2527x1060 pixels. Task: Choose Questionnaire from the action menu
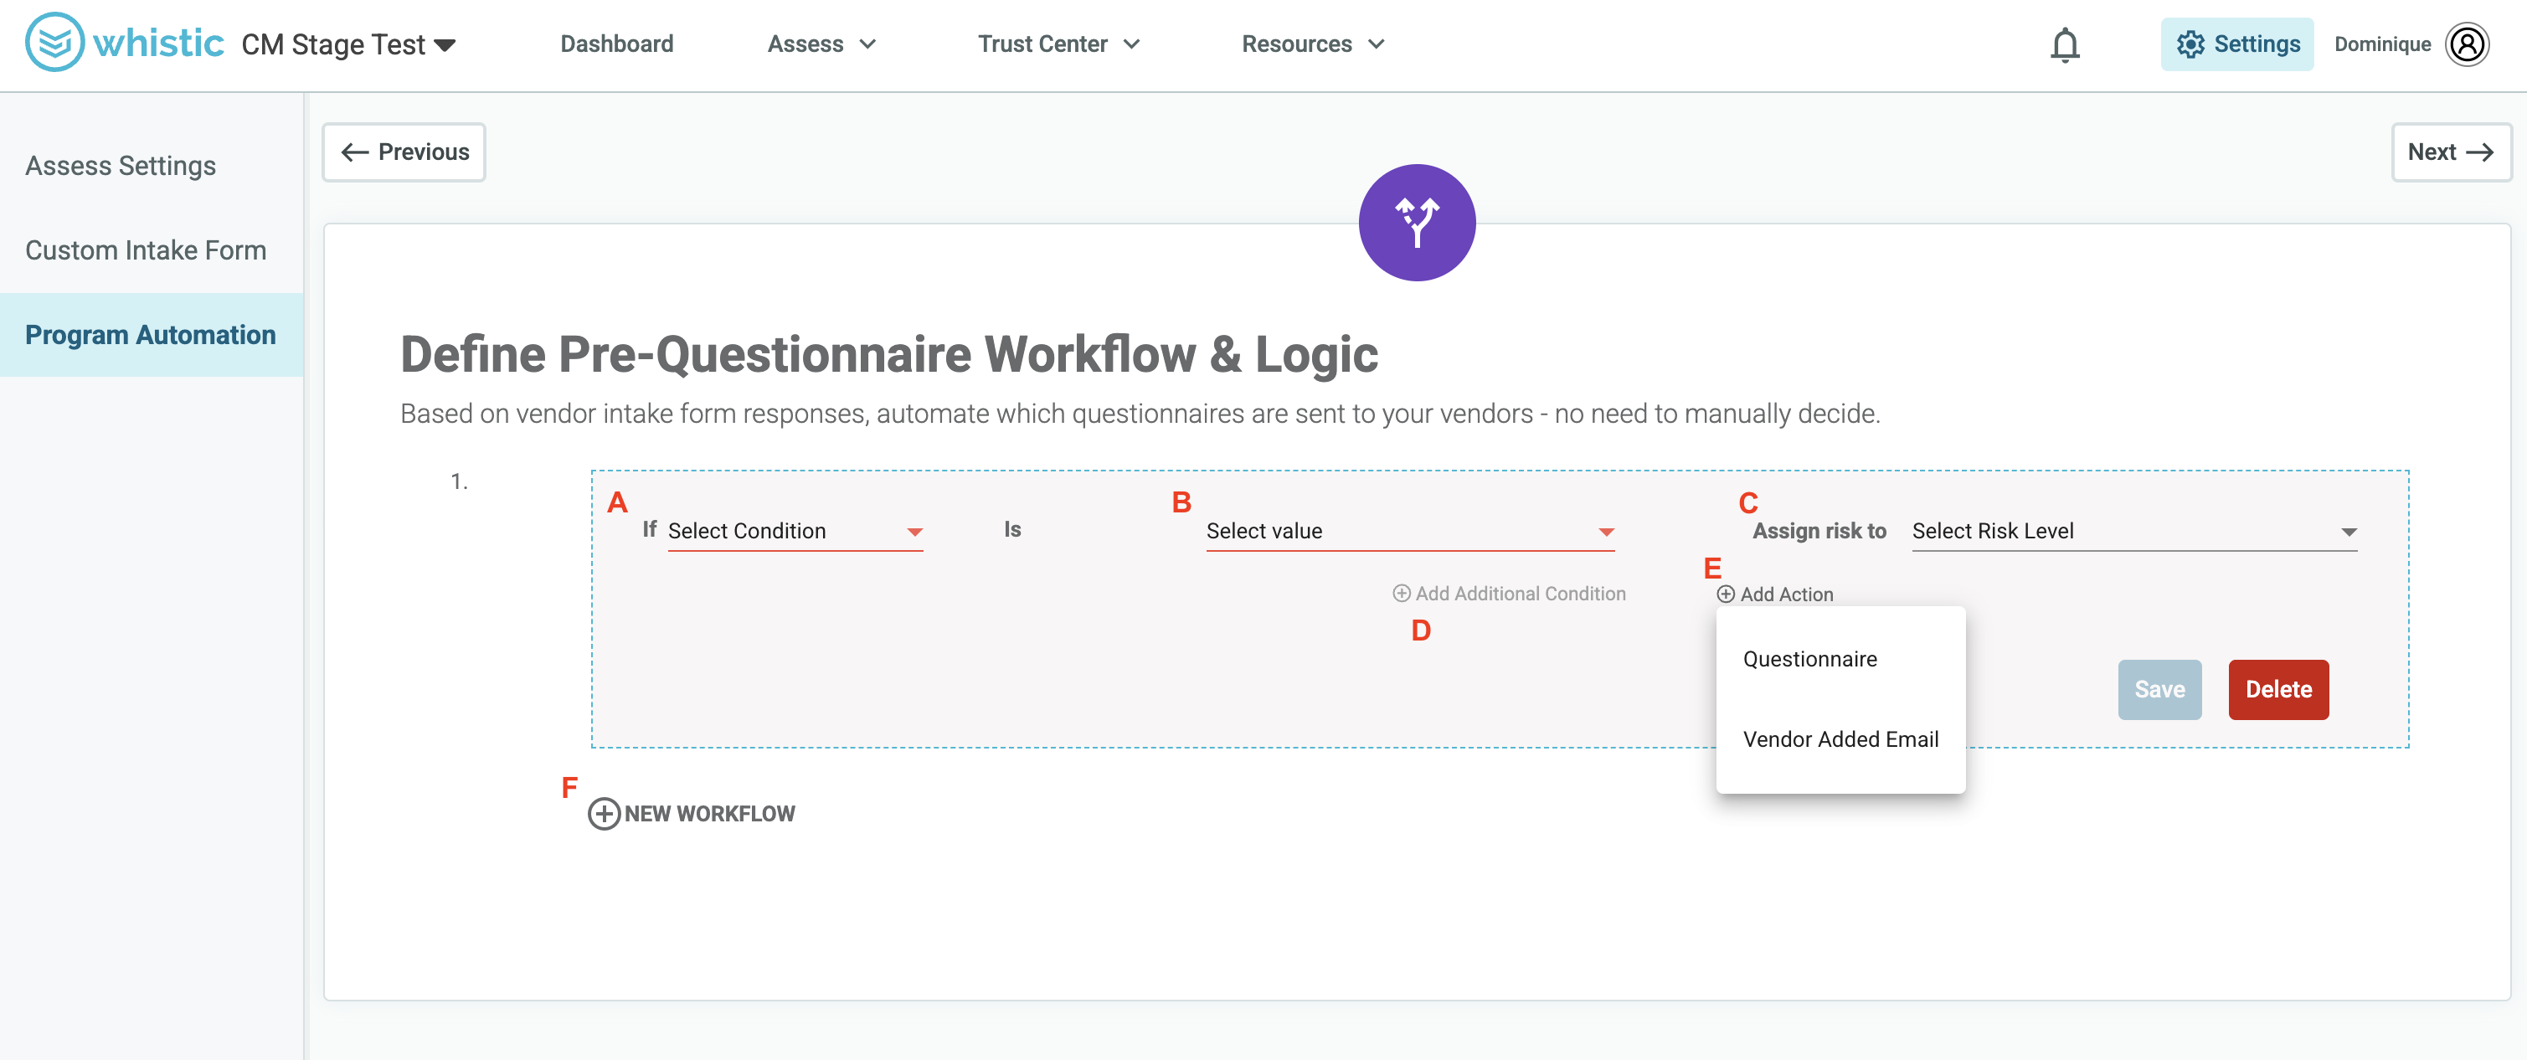1840,659
